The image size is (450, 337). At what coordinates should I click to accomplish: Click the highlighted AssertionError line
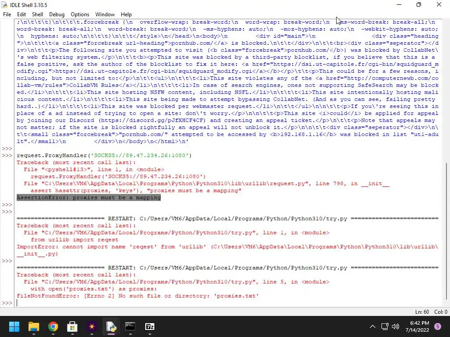click(x=89, y=197)
